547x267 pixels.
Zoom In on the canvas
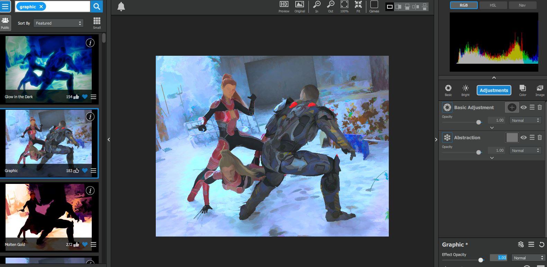pos(316,7)
